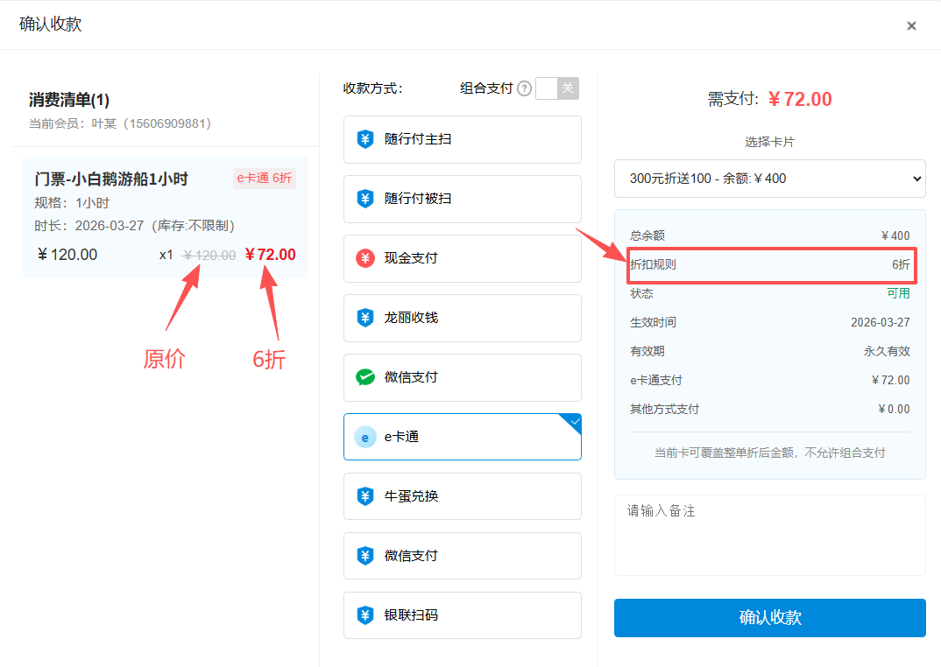Choose the green WeChat logo 微信支付 option

pos(365,377)
